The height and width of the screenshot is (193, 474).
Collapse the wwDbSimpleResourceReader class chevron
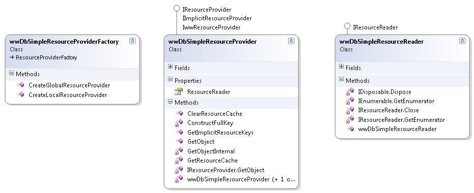pos(462,41)
